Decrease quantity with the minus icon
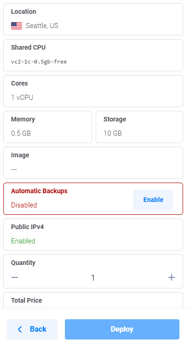The width and height of the screenshot is (190, 345). 15,277
